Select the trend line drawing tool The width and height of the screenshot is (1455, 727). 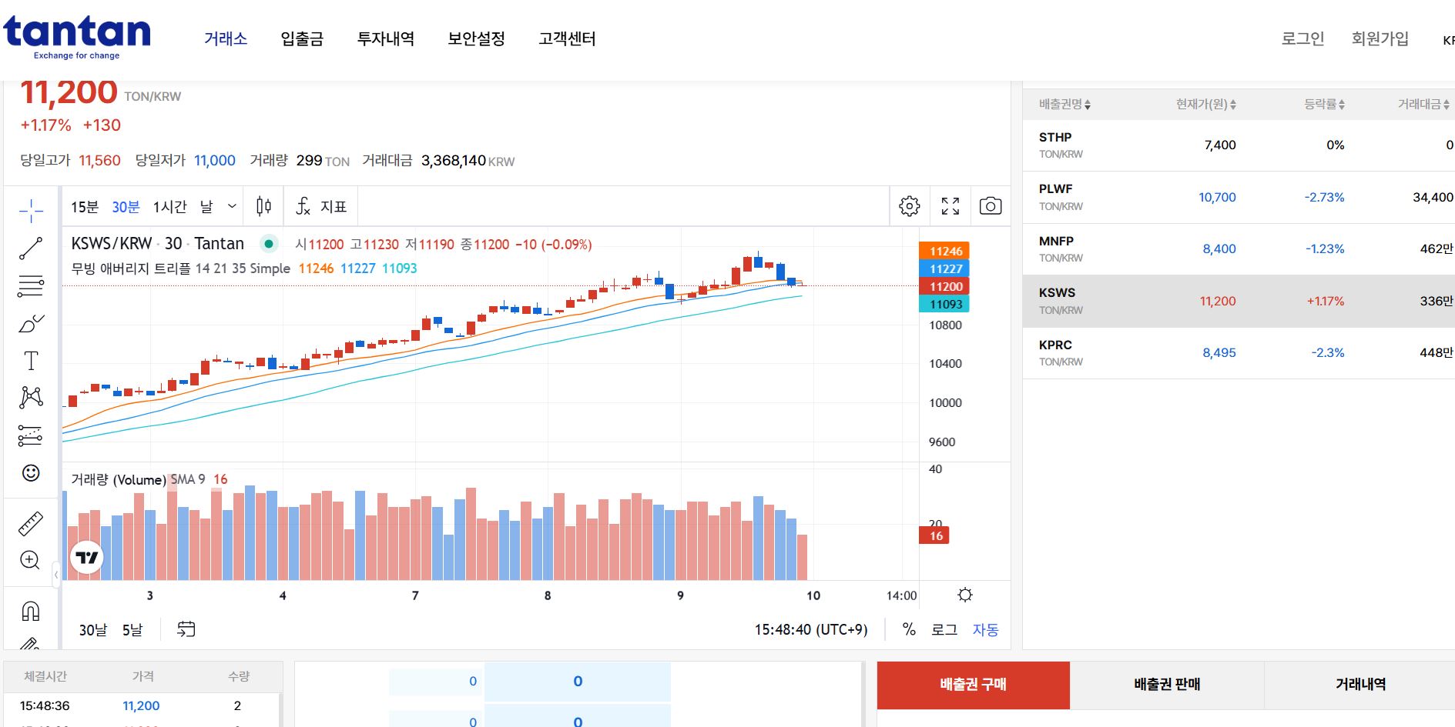click(x=31, y=248)
